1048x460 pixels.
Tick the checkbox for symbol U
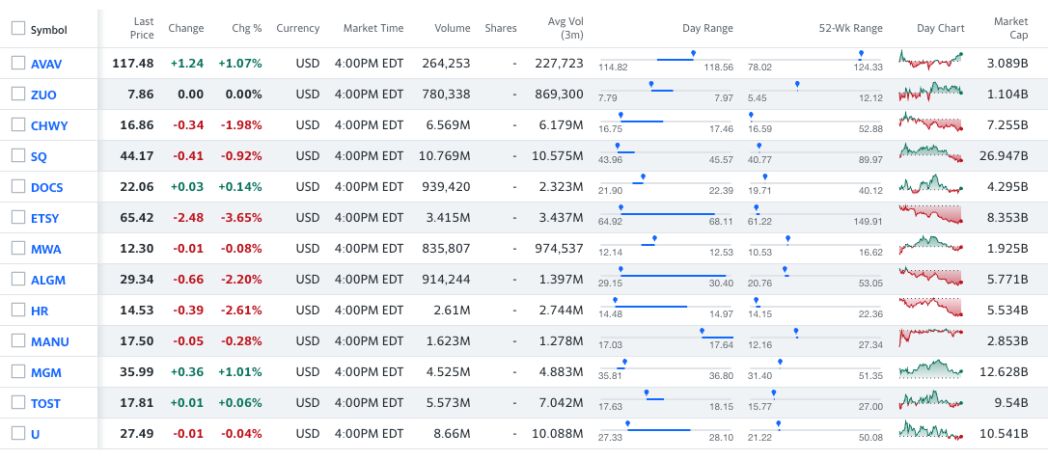(x=18, y=433)
